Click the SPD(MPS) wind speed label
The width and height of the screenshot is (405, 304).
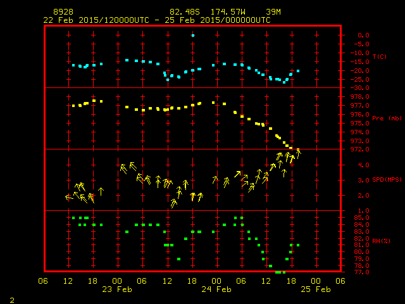(387, 180)
